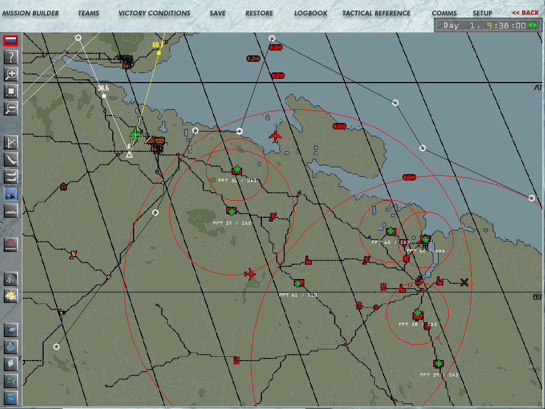Open the red altitude profile view icon
This screenshot has height=409, width=545.
point(11,245)
